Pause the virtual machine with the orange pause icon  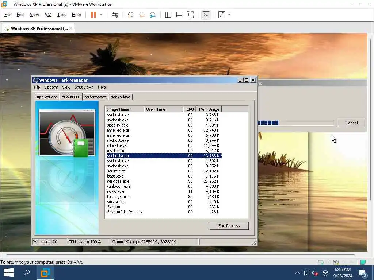point(93,15)
